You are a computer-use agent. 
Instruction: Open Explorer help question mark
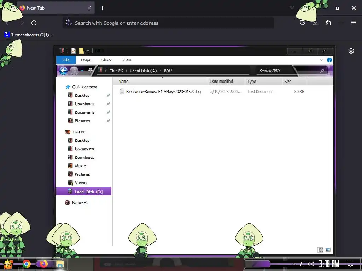(329, 60)
